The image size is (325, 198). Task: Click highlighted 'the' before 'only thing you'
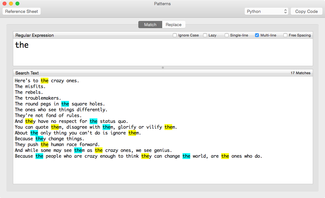pos(34,133)
